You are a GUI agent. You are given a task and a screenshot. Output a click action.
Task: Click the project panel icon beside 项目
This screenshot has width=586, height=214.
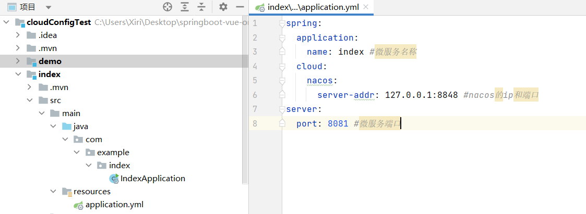tap(13, 7)
